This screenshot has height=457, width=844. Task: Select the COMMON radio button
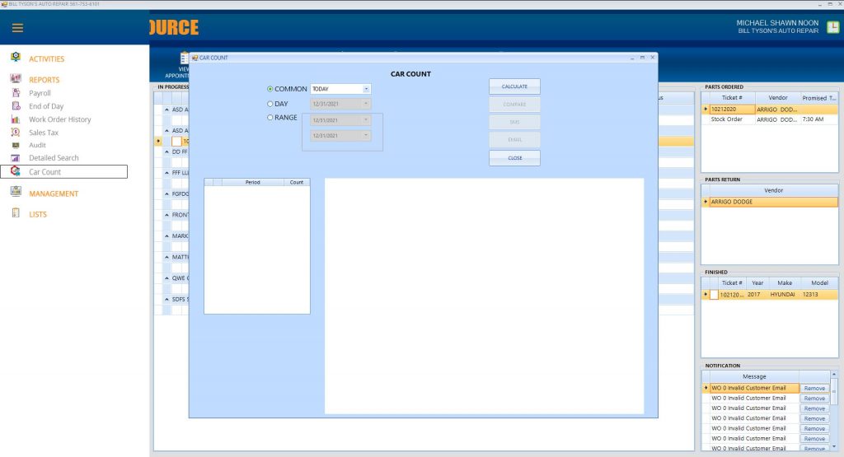point(270,89)
